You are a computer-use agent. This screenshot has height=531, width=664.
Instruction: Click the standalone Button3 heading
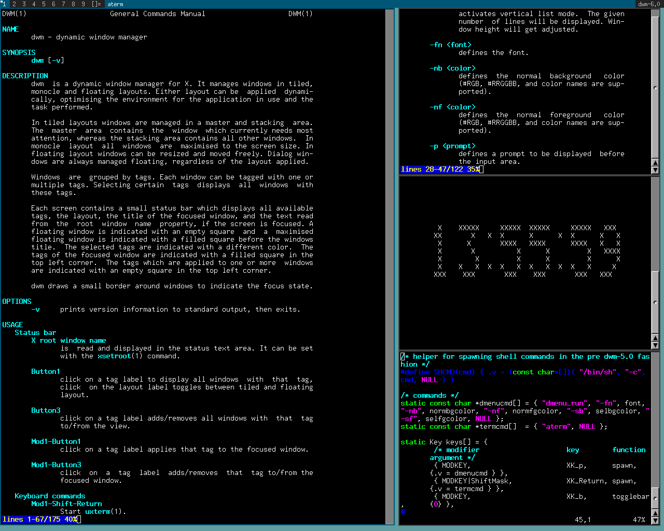(x=46, y=411)
